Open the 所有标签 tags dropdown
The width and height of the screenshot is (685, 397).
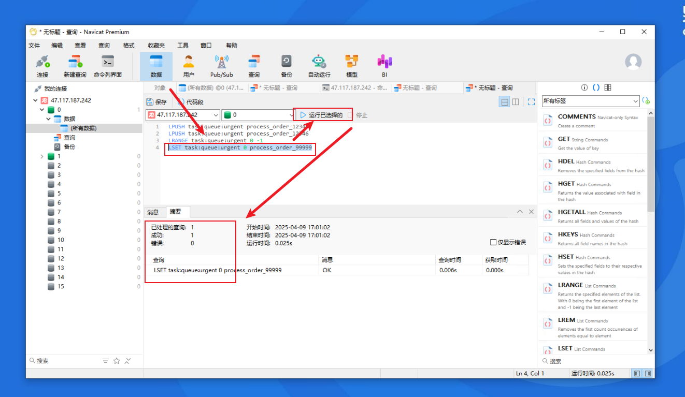[591, 101]
